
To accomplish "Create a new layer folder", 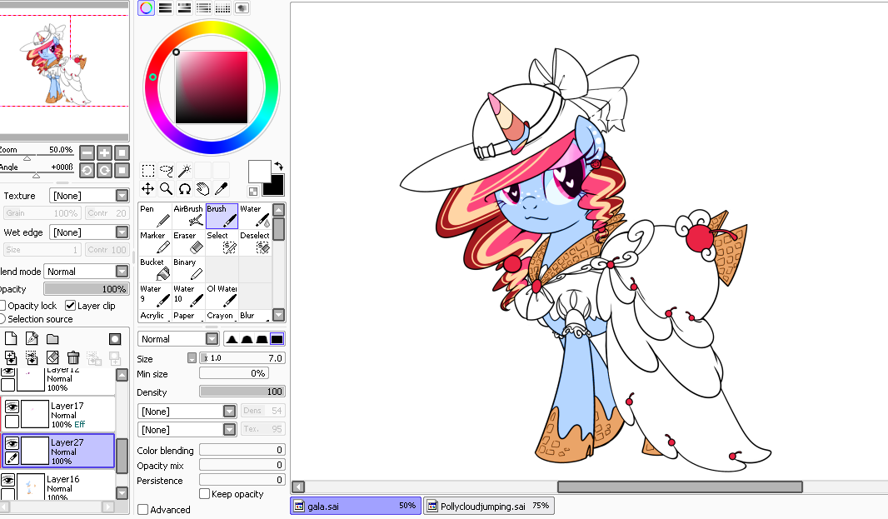I will 52,339.
